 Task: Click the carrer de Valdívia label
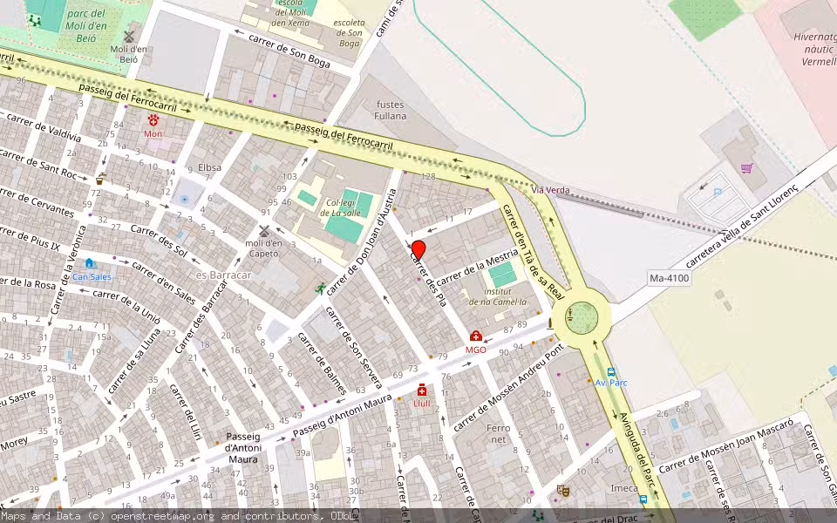tap(44, 128)
